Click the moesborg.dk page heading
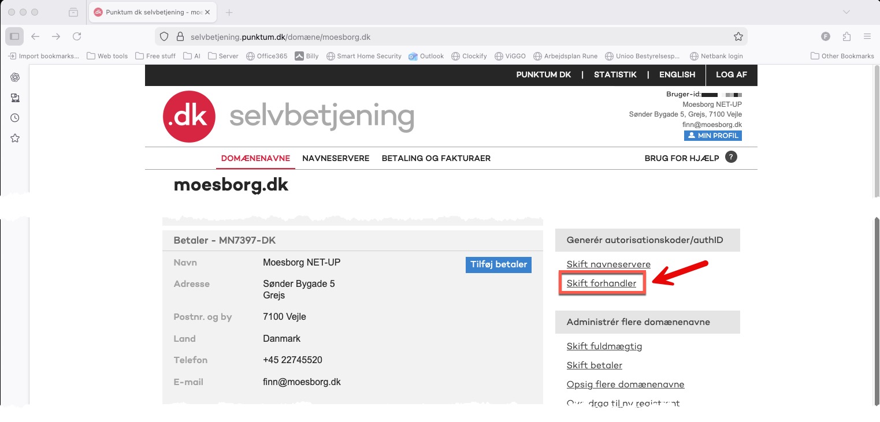Image resolution: width=880 pixels, height=422 pixels. point(231,185)
